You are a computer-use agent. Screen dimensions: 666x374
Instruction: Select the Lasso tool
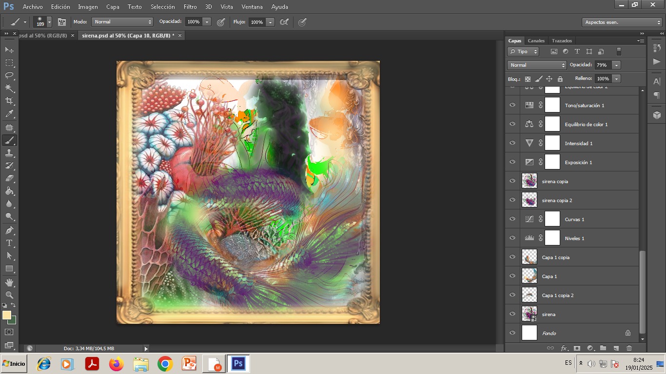pyautogui.click(x=9, y=75)
